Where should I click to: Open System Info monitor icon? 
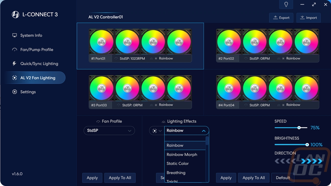point(15,35)
